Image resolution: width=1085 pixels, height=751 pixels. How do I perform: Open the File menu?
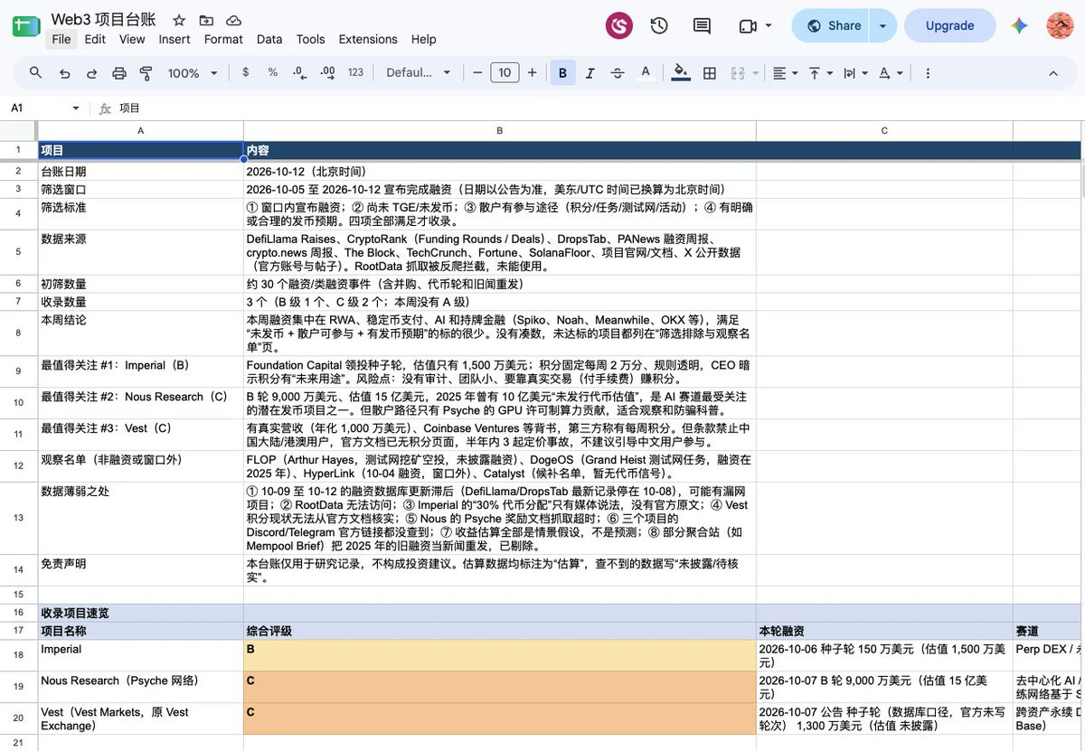coord(61,39)
